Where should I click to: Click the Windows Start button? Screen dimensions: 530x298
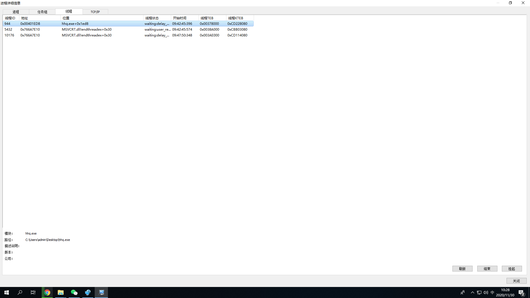[x=7, y=292]
